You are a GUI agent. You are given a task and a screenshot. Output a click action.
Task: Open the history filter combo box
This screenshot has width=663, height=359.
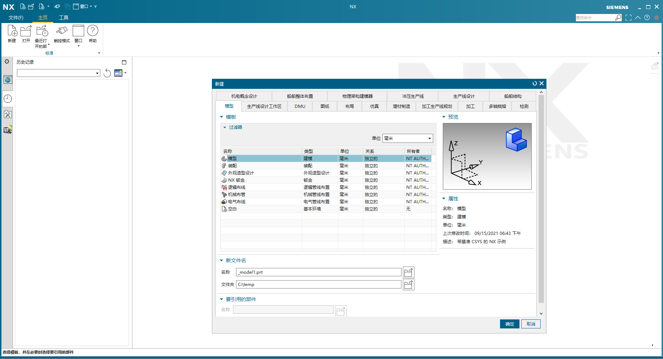[x=59, y=73]
